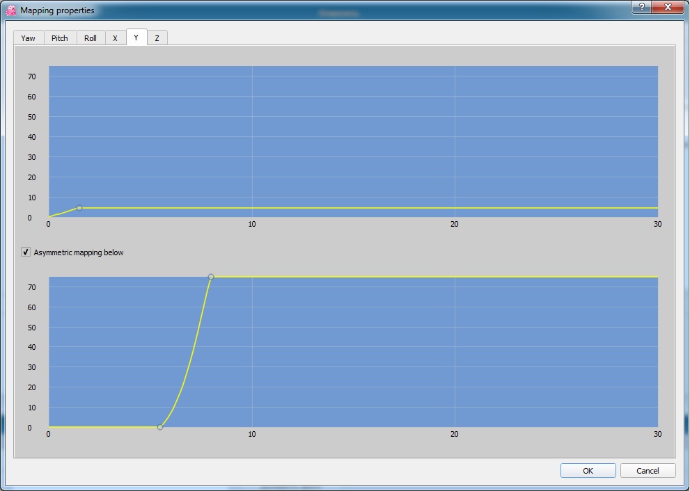Select the Y axis tab
This screenshot has height=491, width=690.
coord(136,38)
